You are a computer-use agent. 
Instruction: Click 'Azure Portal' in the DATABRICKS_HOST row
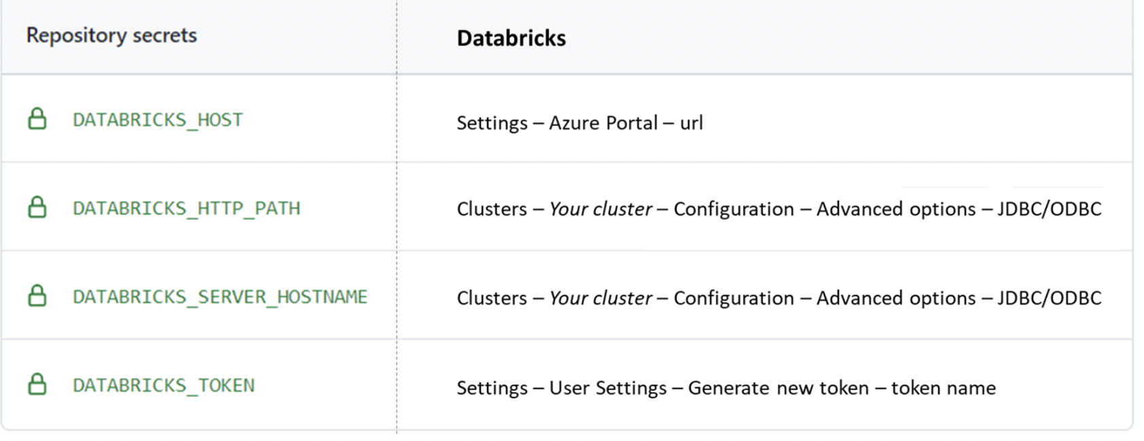click(x=603, y=123)
